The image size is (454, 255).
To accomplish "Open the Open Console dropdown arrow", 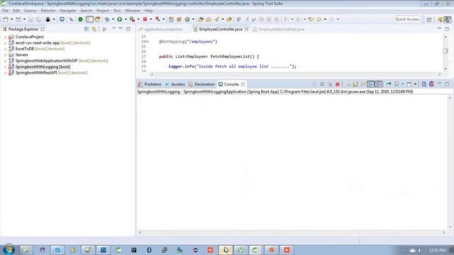I will click(415, 84).
